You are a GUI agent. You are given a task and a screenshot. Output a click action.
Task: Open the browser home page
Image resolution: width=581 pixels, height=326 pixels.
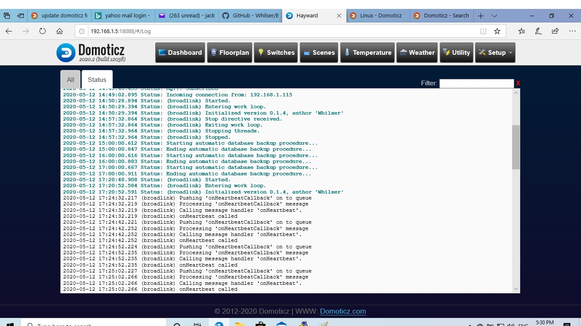click(x=60, y=31)
